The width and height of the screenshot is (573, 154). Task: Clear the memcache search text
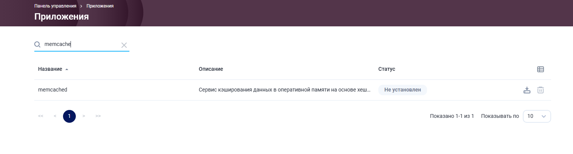[124, 45]
